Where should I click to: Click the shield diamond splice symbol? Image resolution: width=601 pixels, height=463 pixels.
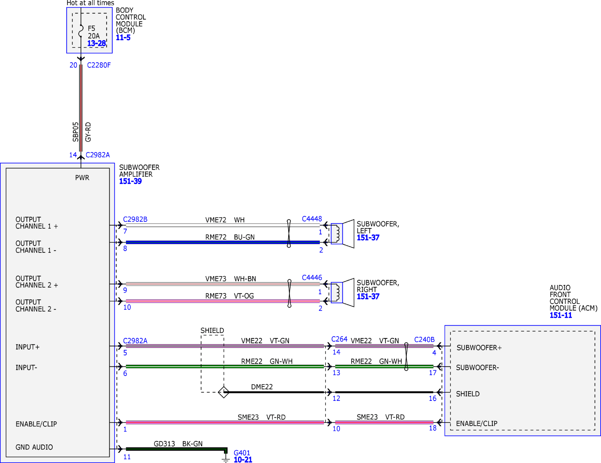click(x=224, y=392)
